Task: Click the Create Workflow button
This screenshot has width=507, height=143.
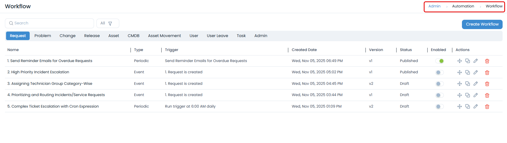Action: pyautogui.click(x=482, y=24)
